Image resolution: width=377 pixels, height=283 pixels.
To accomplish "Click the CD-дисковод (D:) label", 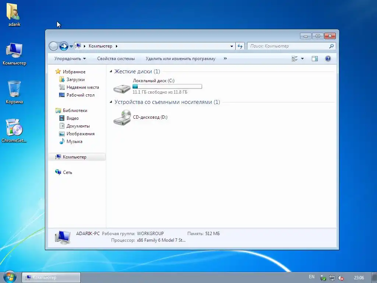I will pyautogui.click(x=150, y=117).
